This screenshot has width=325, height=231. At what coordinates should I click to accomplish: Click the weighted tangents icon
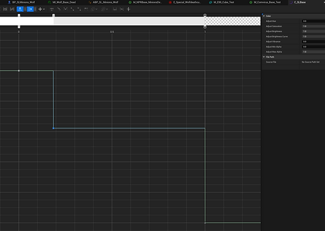click(x=86, y=9)
